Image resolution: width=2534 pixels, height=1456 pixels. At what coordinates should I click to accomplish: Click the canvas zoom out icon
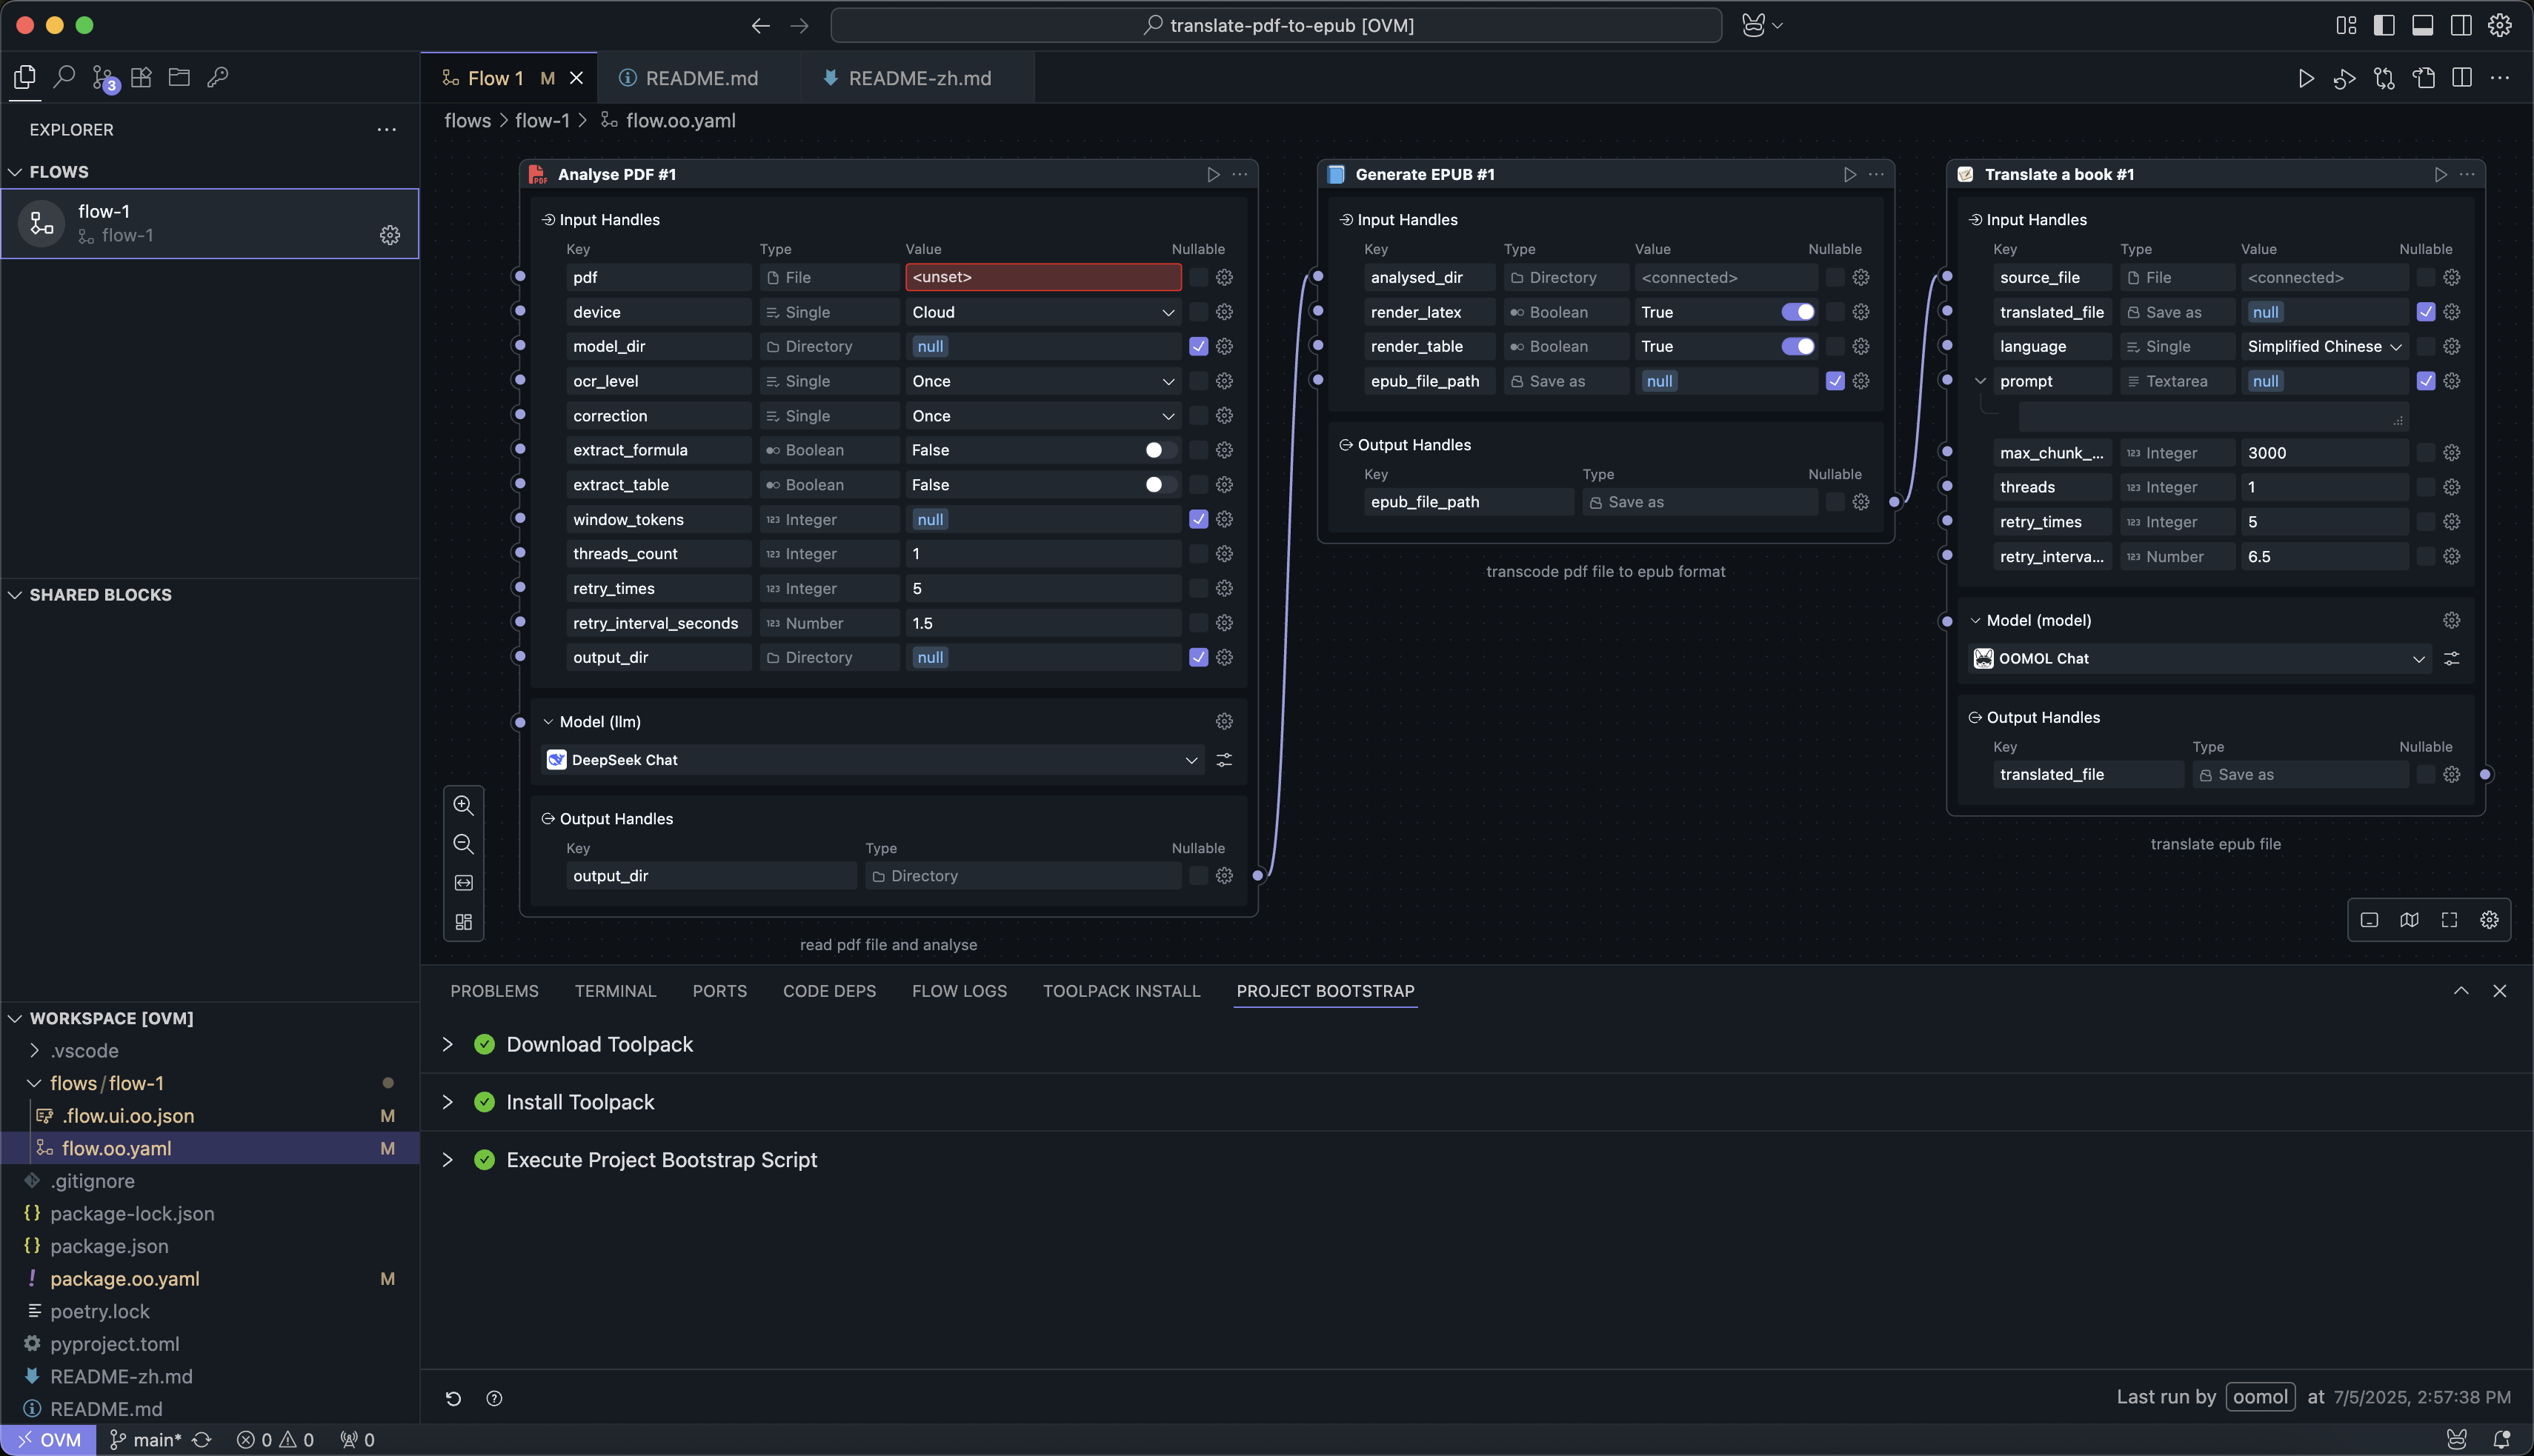[x=463, y=844]
